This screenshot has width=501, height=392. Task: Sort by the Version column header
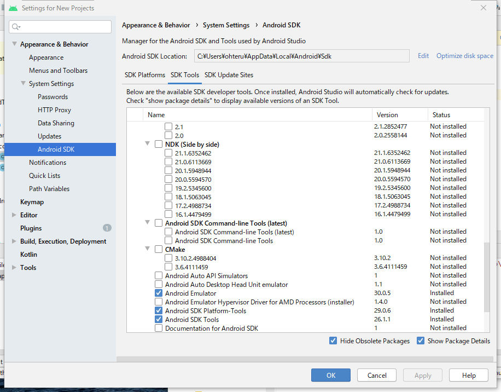pyautogui.click(x=387, y=115)
